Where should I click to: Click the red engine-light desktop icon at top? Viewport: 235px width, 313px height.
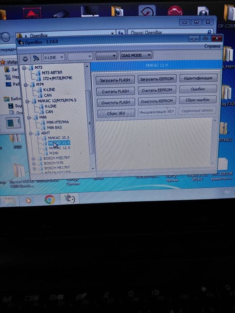pyautogui.click(x=175, y=11)
